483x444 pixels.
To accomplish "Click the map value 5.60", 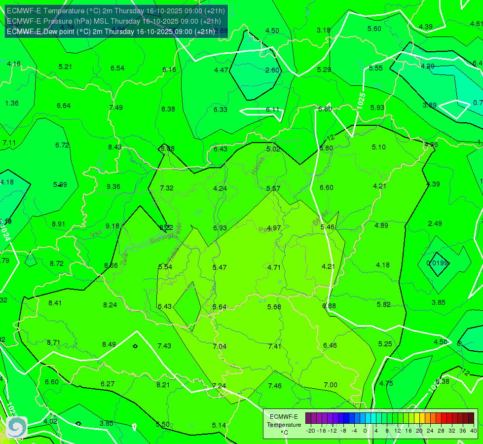I will 374,29.
